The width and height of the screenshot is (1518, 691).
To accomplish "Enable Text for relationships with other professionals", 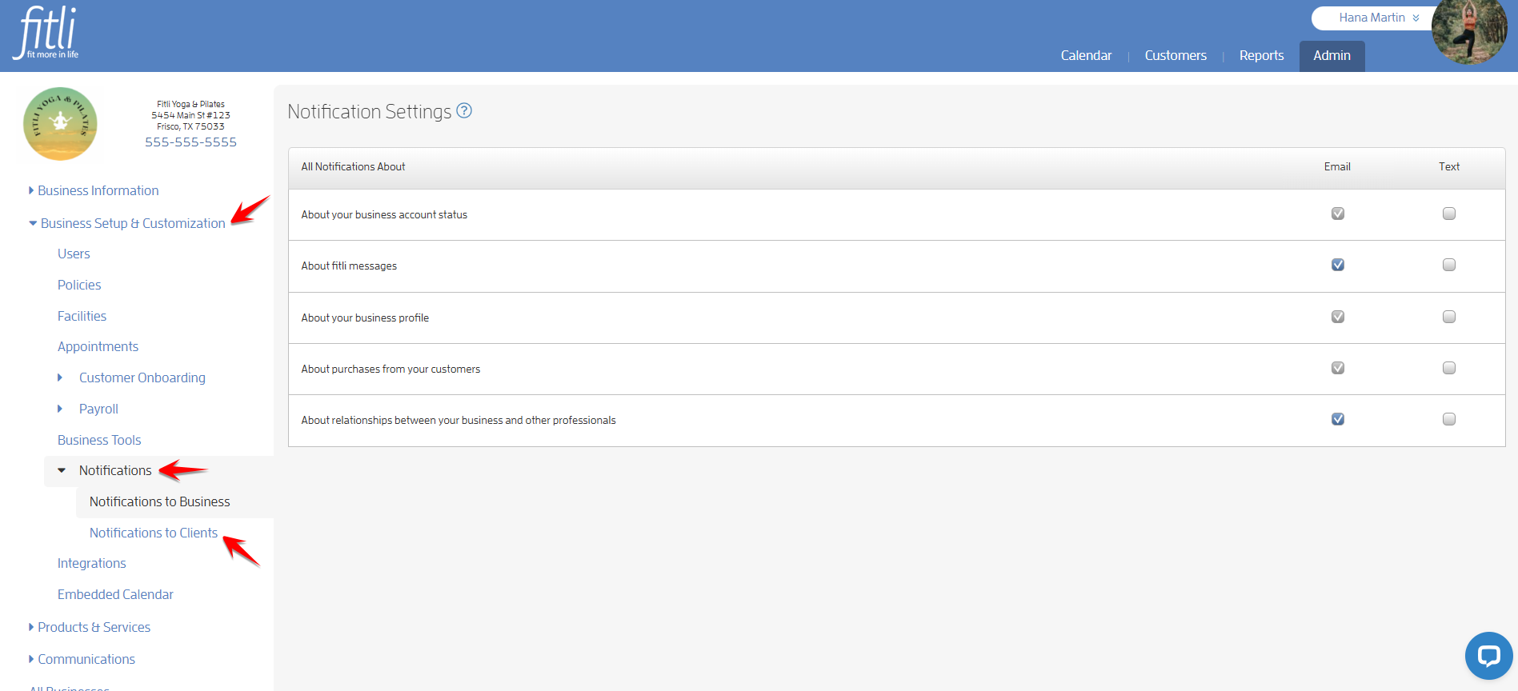I will pyautogui.click(x=1448, y=419).
